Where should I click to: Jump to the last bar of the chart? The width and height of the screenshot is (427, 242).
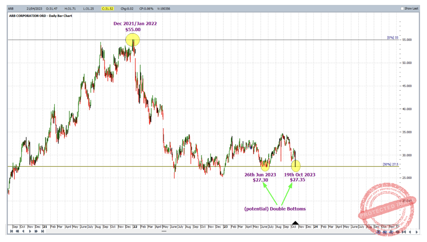click(42, 231)
